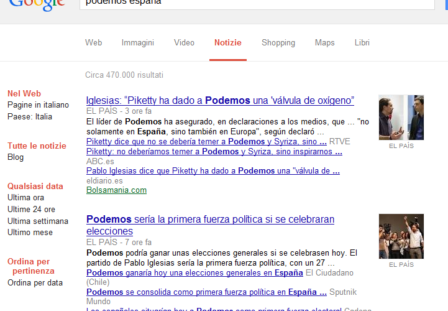Sort results with Ordina per data
Screen dimensions: 448x311
[35, 282]
